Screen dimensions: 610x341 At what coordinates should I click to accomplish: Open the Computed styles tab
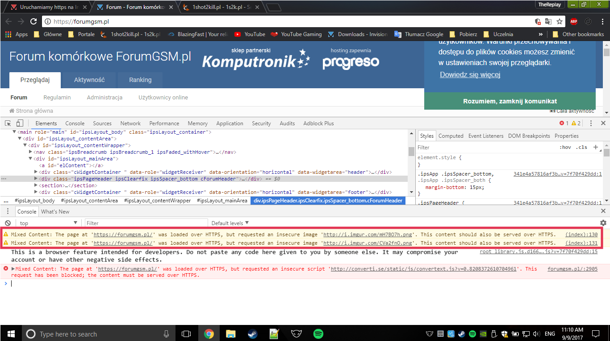point(451,136)
